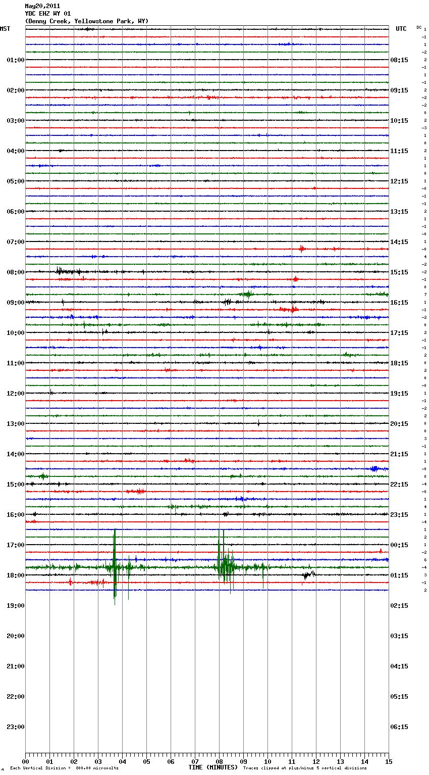Click the 06:15 UTC time label
This screenshot has width=429, height=775.
point(399,727)
